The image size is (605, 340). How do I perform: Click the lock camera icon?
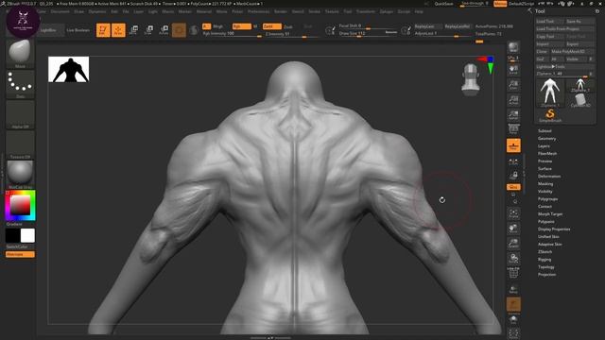click(513, 176)
